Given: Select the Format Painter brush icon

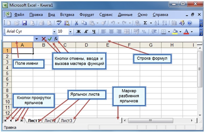Looking at the screenshot, I should coord(104,23).
